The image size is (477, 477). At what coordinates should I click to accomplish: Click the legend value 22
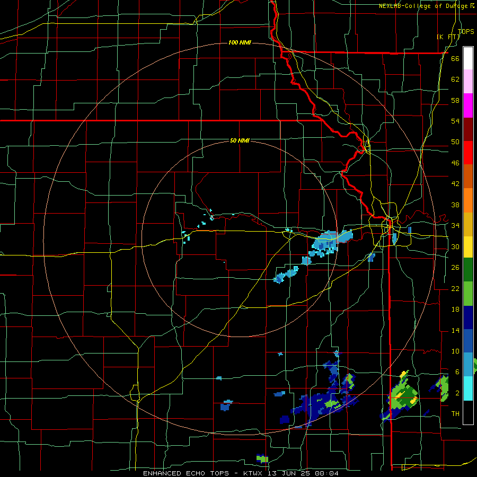455,288
